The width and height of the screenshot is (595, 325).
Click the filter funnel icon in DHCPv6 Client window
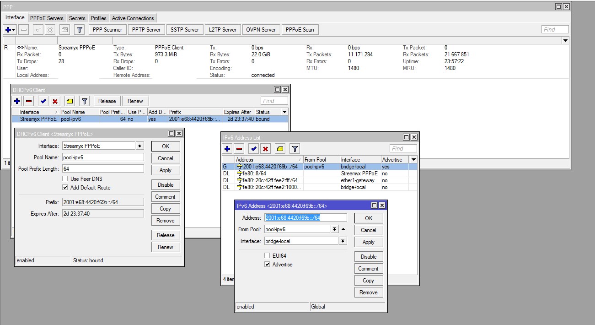[84, 101]
